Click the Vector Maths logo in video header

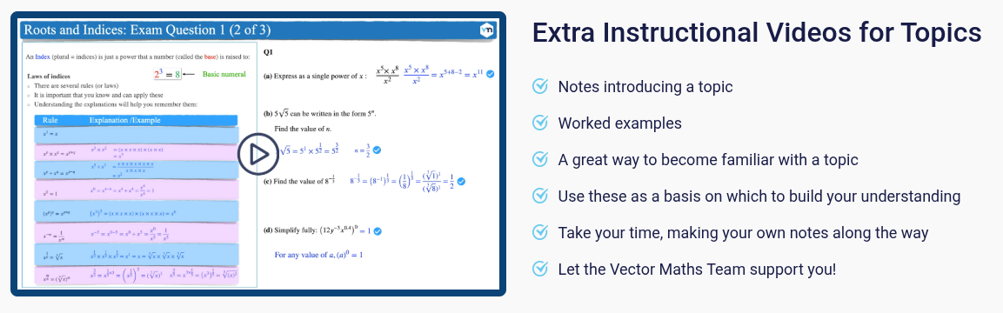(x=486, y=30)
